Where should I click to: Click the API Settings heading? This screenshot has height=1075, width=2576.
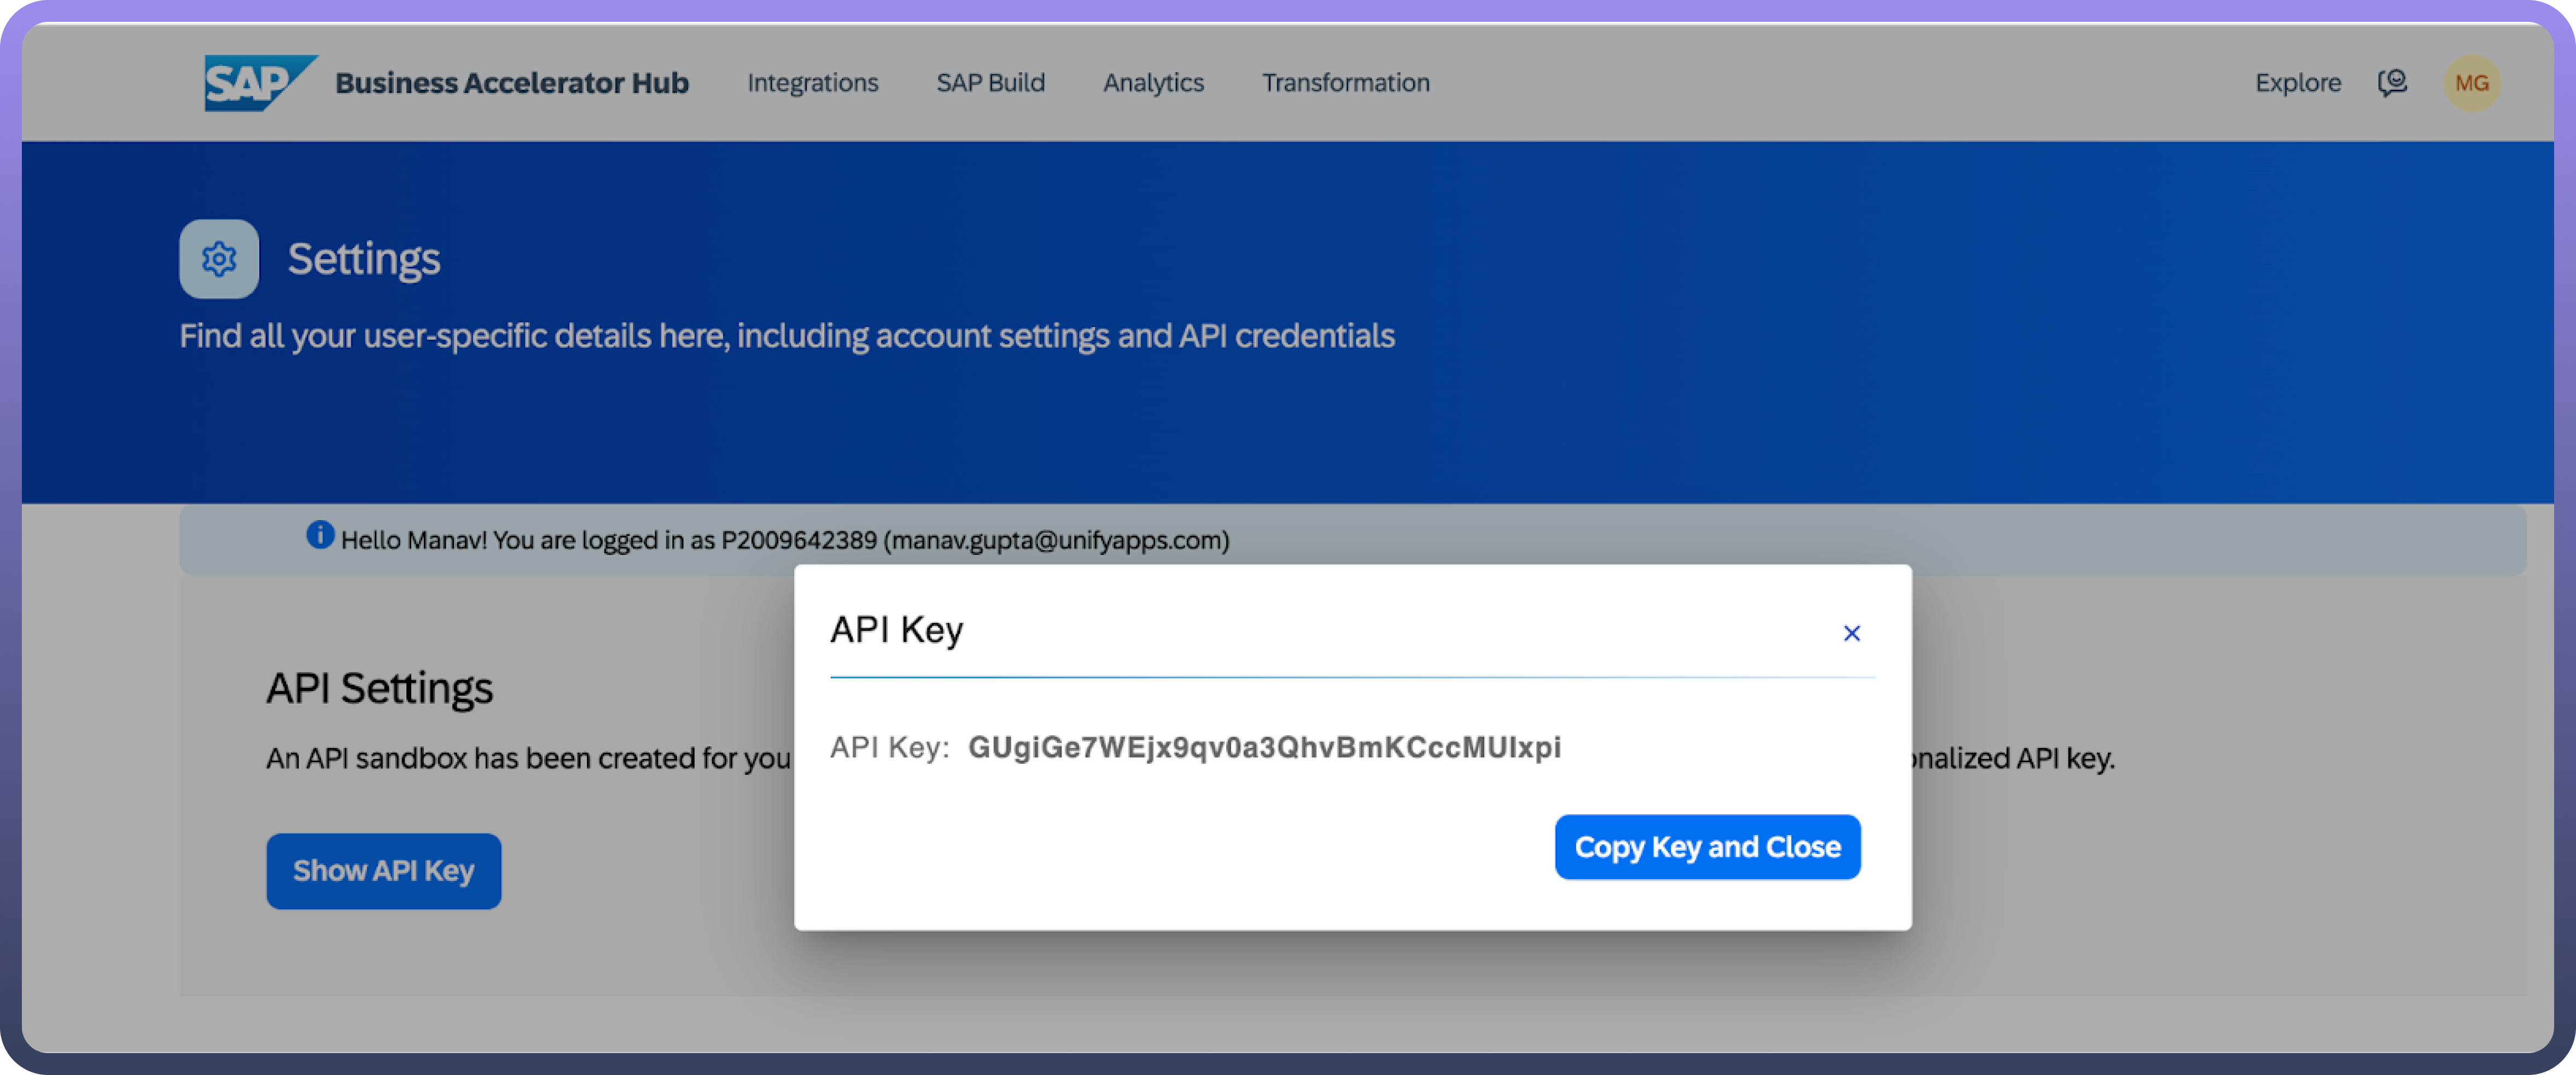[x=379, y=688]
